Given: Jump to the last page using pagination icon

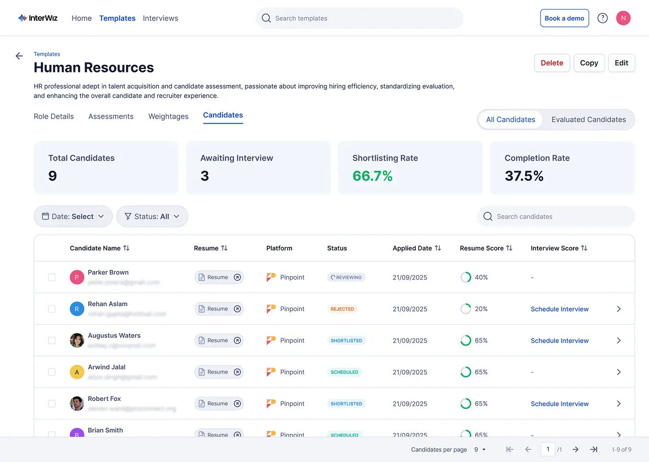Looking at the screenshot, I should tap(593, 449).
